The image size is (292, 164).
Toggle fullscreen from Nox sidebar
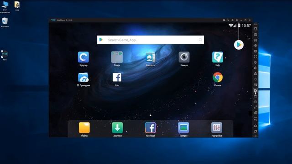pos(255,56)
